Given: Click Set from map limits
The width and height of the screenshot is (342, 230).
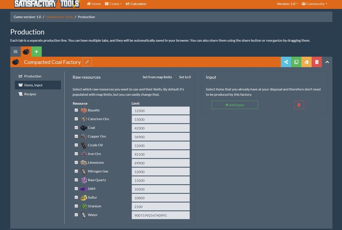Looking at the screenshot, I should point(157,77).
